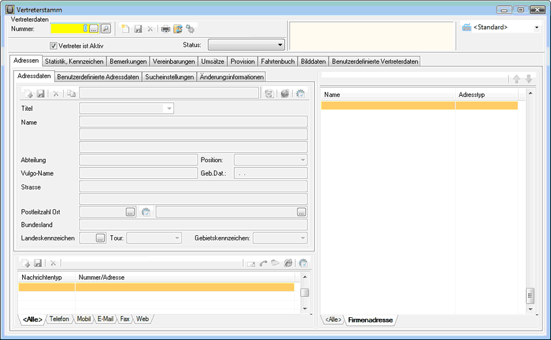Open the Vereinbarungen tab
This screenshot has height=340, width=551.
173,61
